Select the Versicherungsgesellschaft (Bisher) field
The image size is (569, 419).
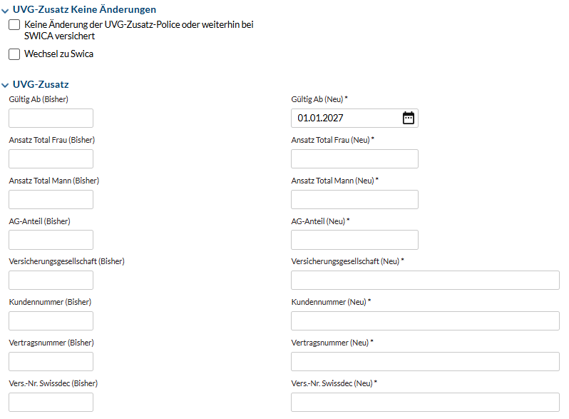(x=51, y=281)
